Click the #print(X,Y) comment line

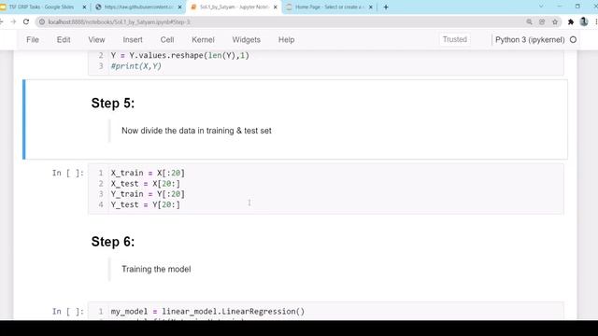point(136,66)
